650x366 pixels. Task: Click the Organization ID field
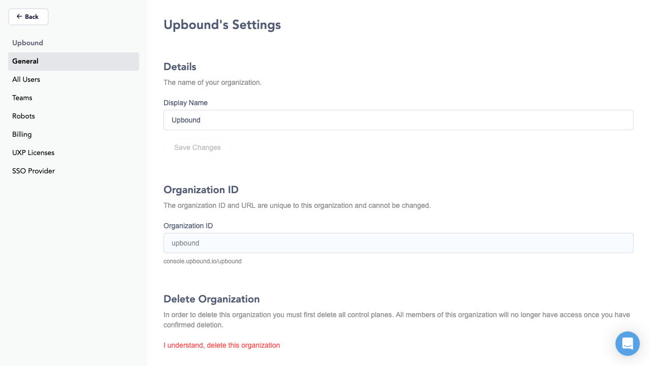398,243
